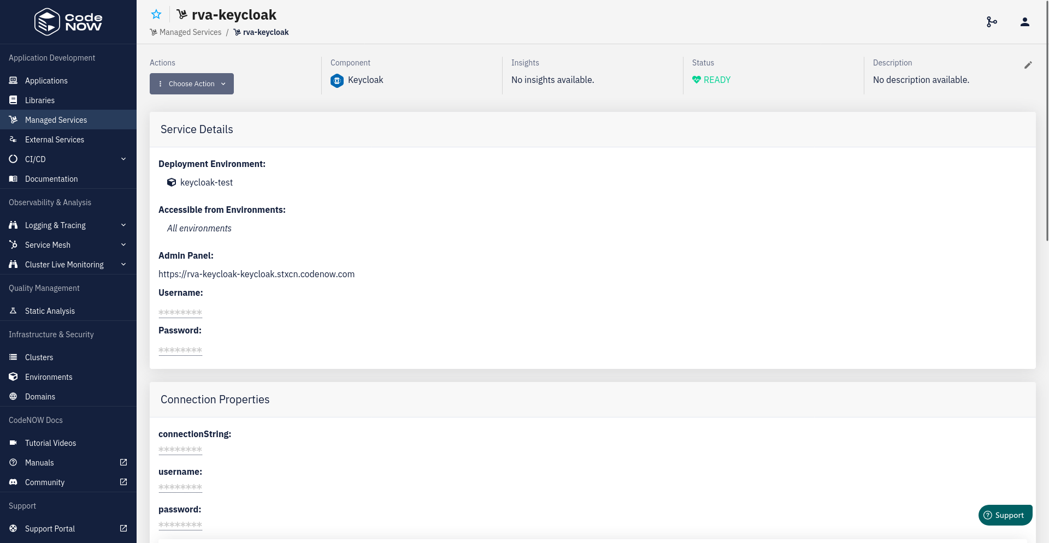Viewport: 1049px width, 543px height.
Task: Reveal the masked connectionString value
Action: coord(180,450)
